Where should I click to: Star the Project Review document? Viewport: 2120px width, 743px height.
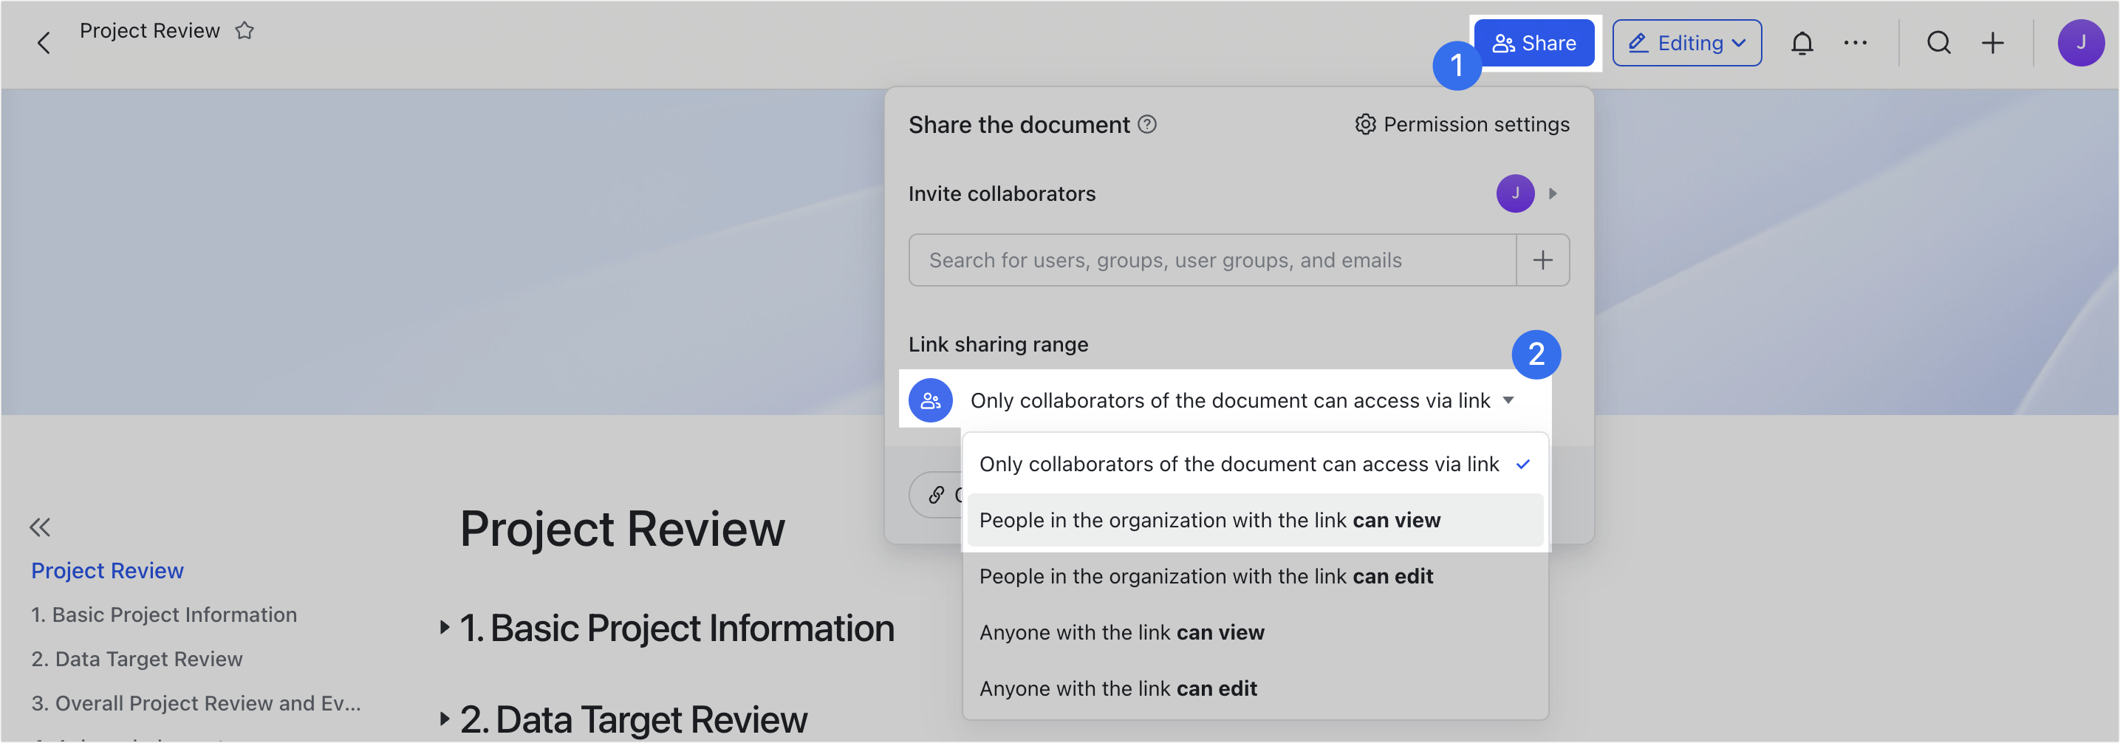pos(245,31)
